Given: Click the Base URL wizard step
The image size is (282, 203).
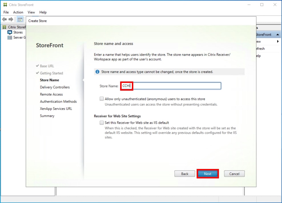Looking at the screenshot, I should pyautogui.click(x=47, y=66).
